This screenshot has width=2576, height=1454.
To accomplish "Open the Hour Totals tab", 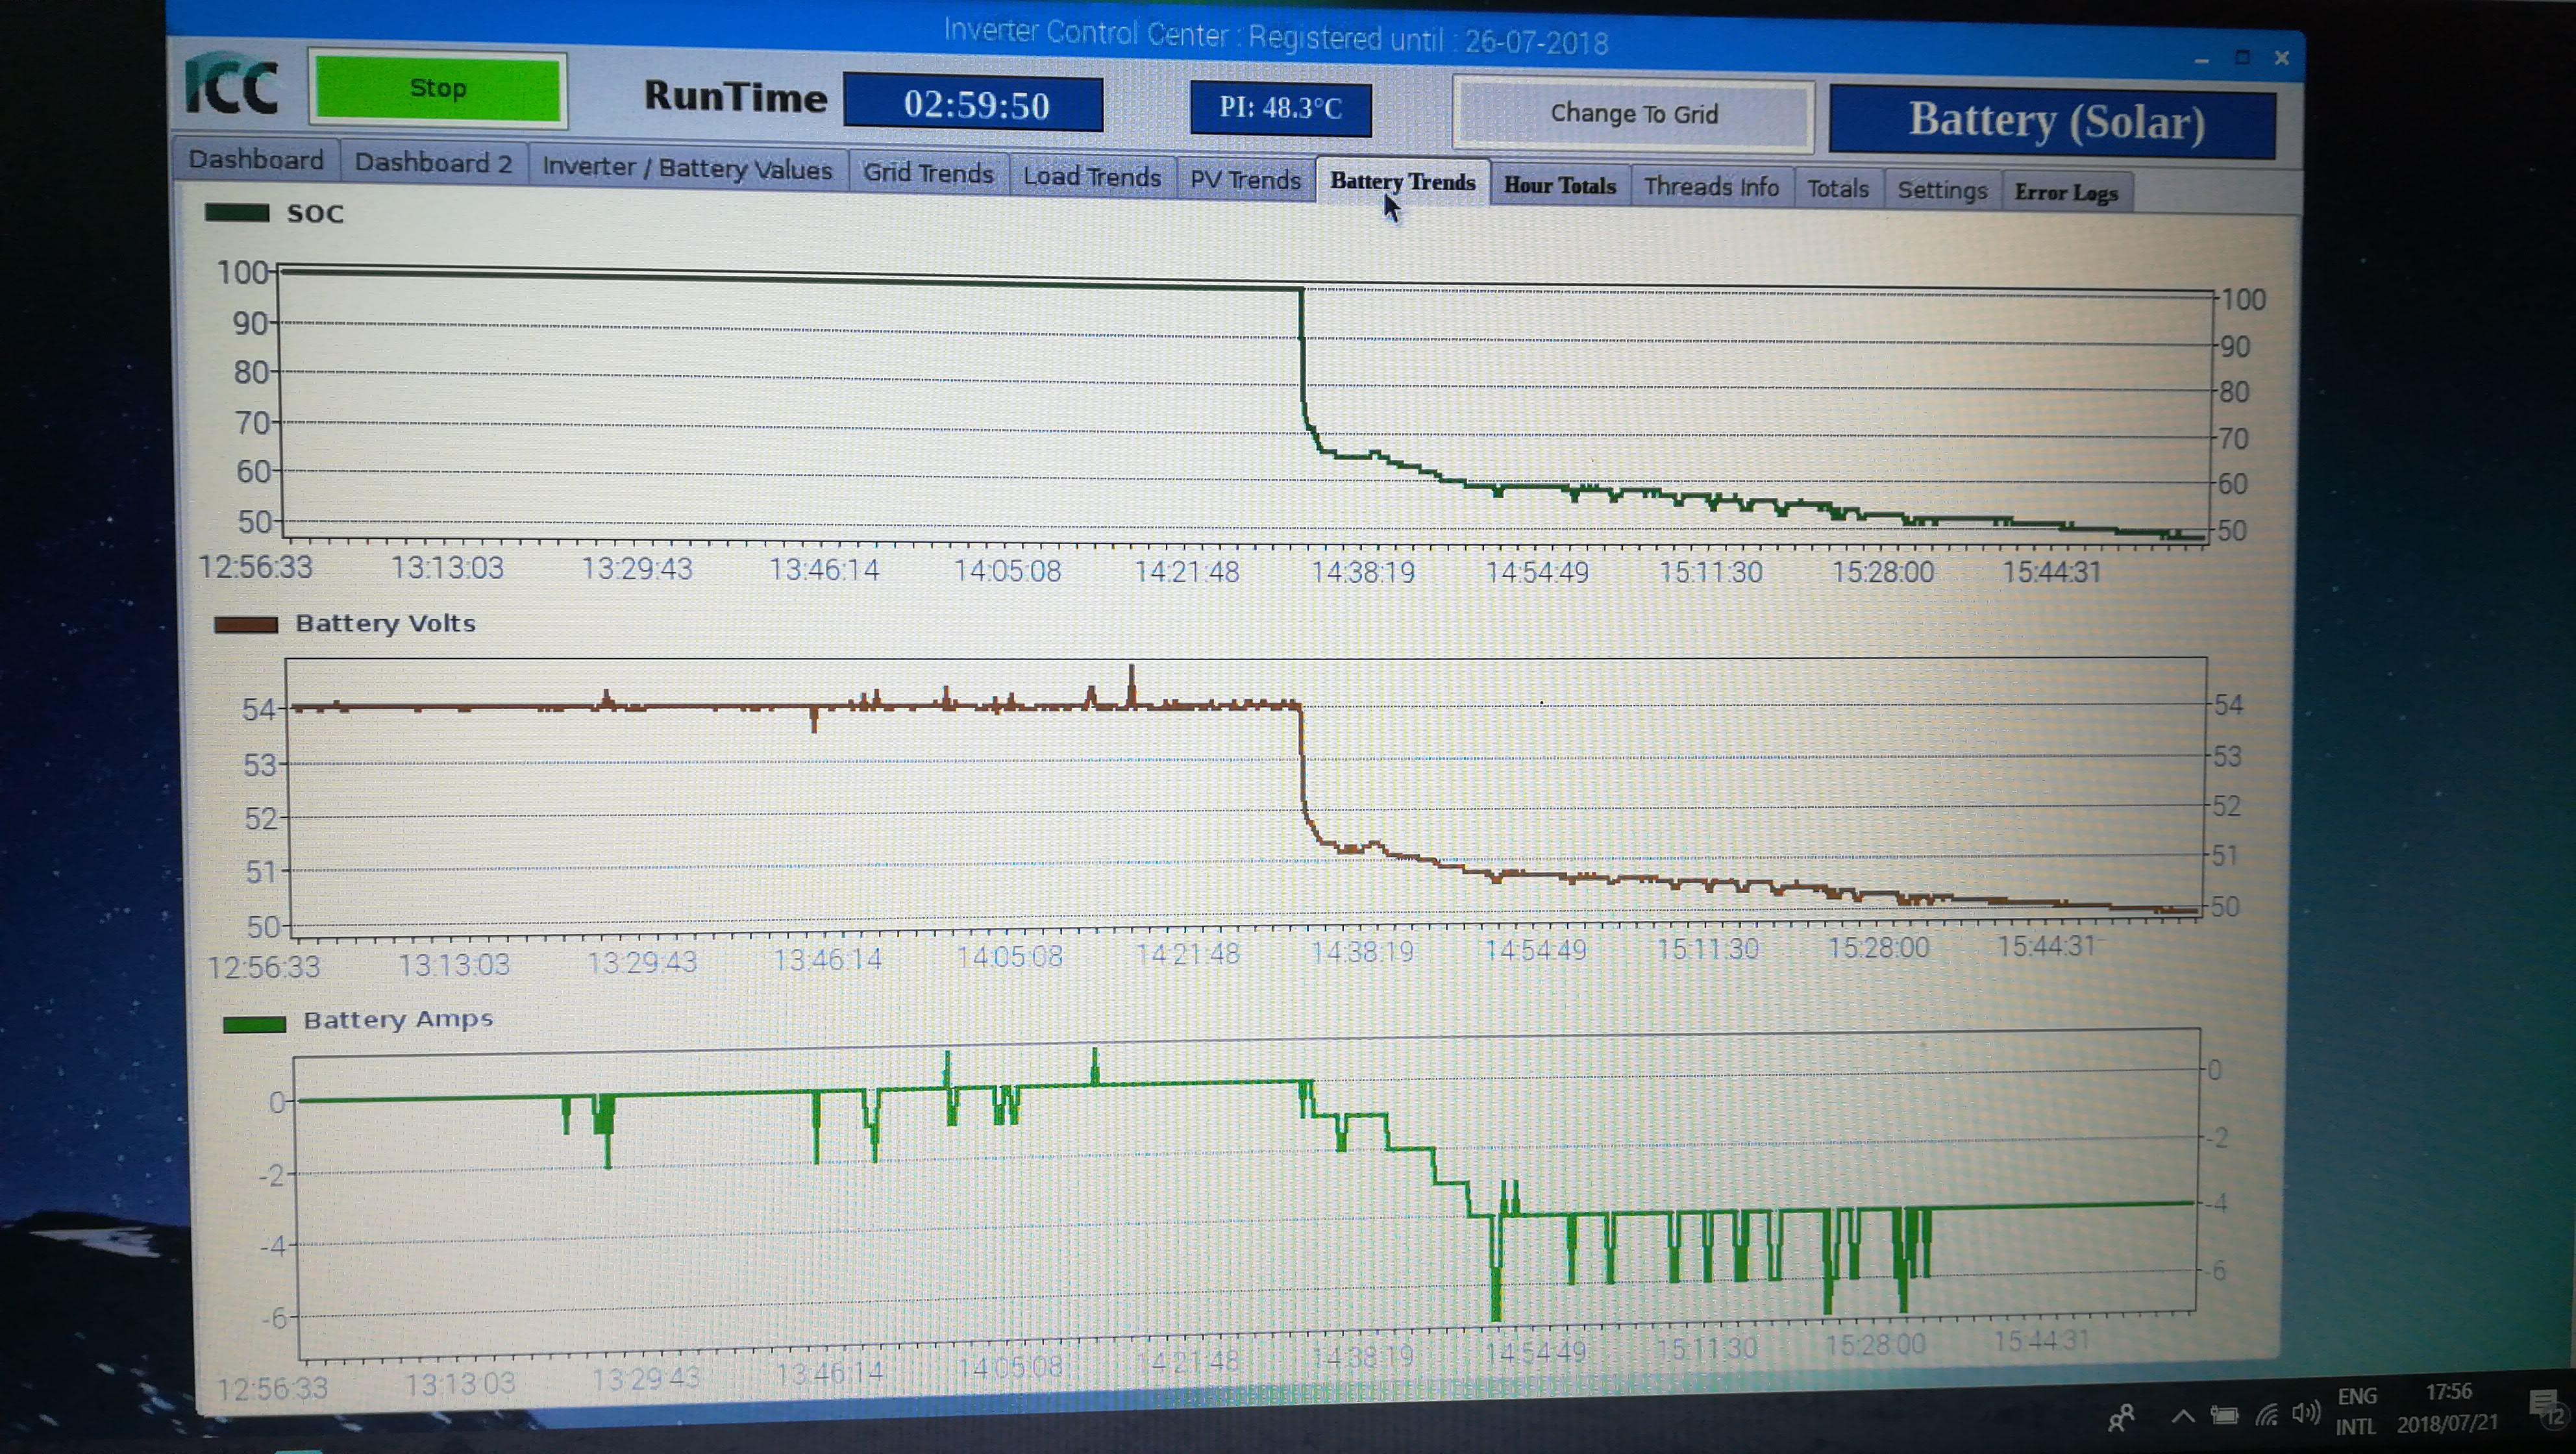I will pos(1560,186).
